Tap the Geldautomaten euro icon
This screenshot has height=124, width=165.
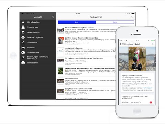pyautogui.click(x=23, y=53)
